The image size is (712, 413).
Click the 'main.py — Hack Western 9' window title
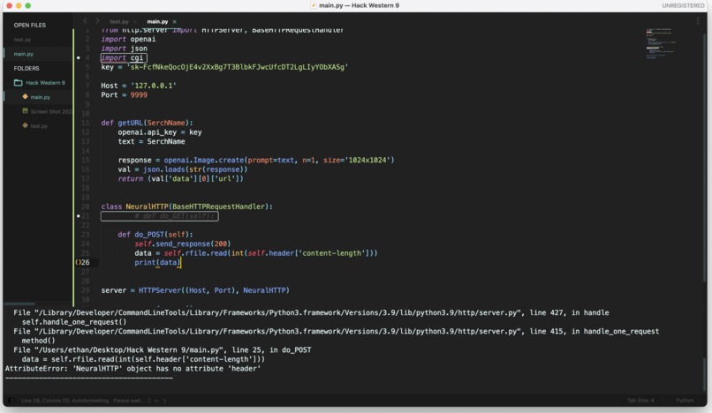(360, 5)
